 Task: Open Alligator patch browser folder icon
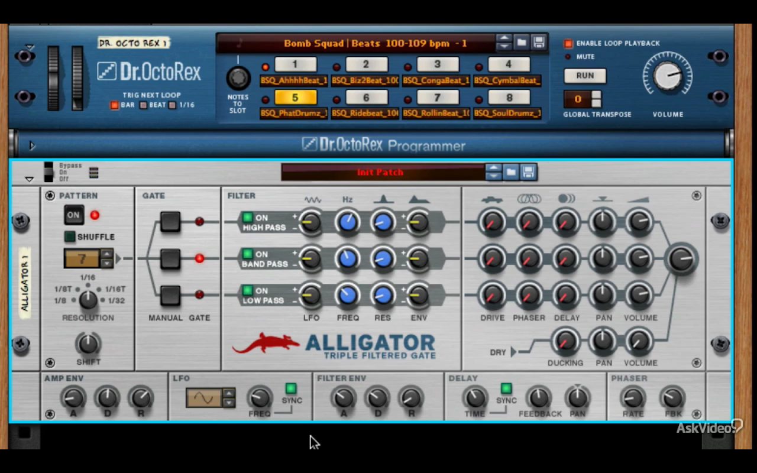(x=512, y=172)
